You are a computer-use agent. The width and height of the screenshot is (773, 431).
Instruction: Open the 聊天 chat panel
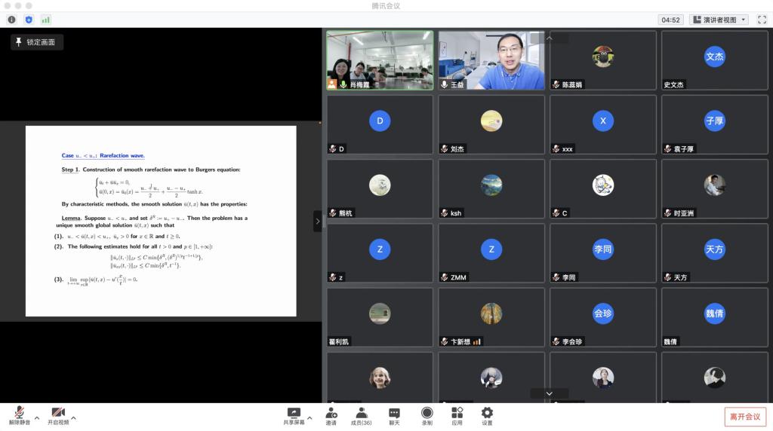[x=394, y=415]
